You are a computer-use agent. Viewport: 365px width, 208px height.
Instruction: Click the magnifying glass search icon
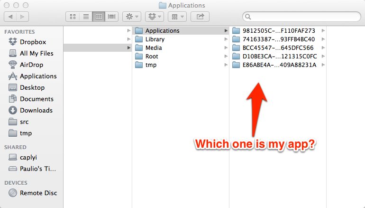[248, 17]
